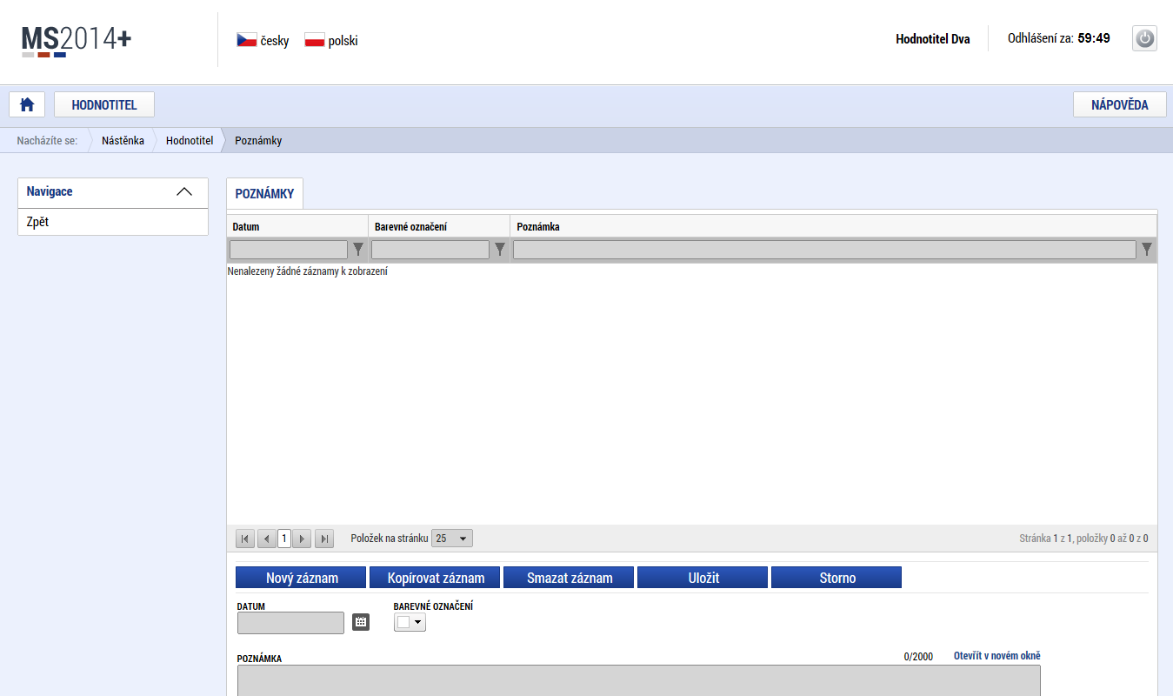
Task: Switch language to polski
Action: 343,41
